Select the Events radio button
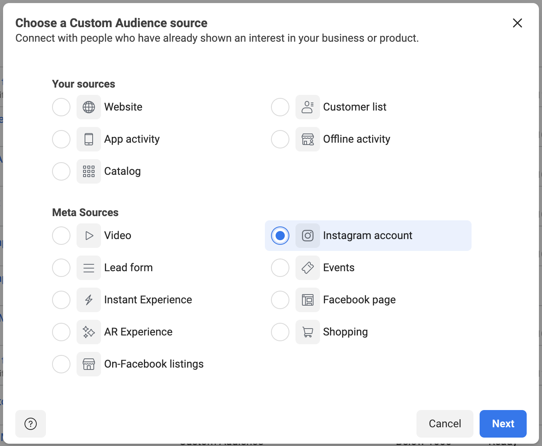This screenshot has width=542, height=446. point(280,268)
